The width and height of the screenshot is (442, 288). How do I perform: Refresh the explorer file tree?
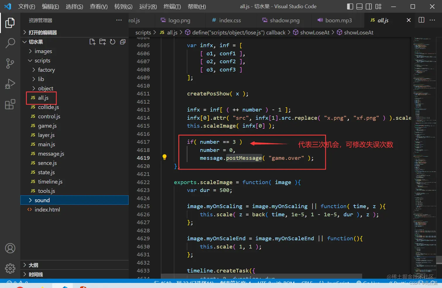click(x=113, y=42)
